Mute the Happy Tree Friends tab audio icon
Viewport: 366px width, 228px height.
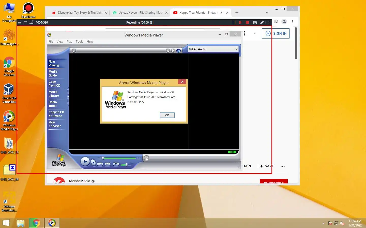pos(222,13)
